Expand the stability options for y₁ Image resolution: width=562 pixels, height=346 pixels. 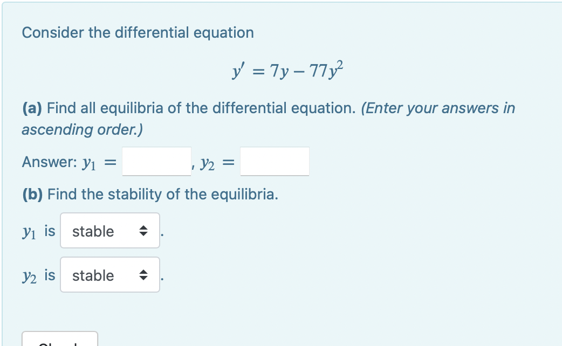pos(110,231)
